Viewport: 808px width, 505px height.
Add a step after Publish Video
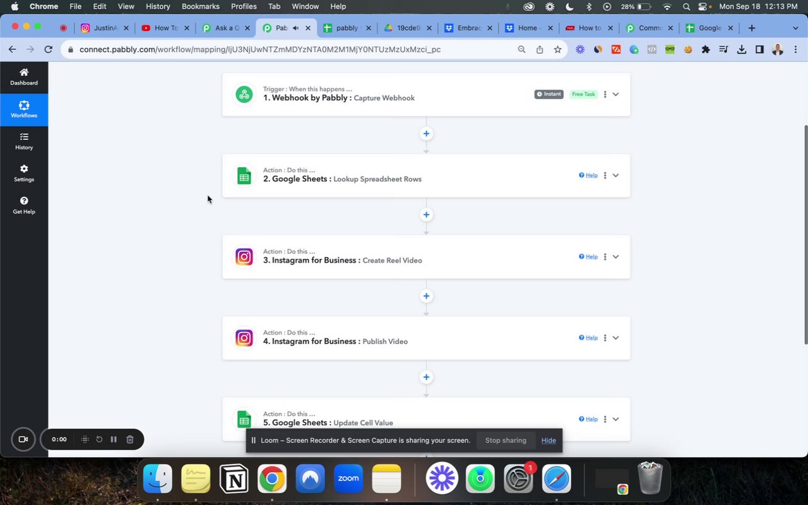tap(426, 377)
